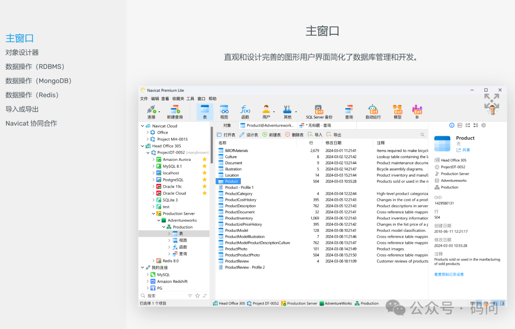Toggle favorite star for localhost
Image resolution: width=515 pixels, height=329 pixels.
(x=205, y=173)
